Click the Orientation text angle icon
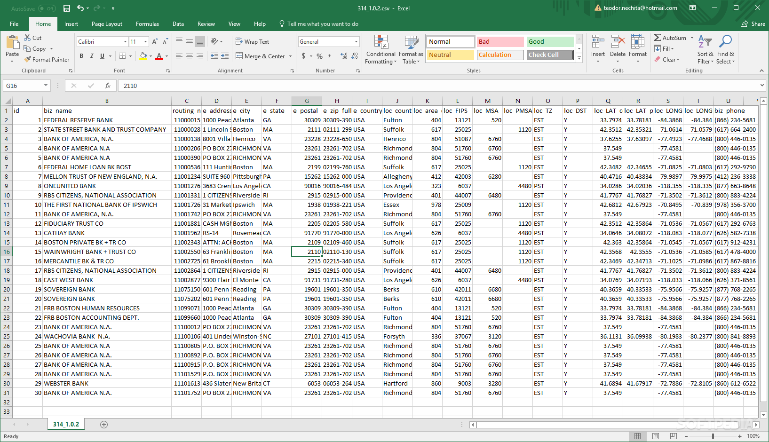 (x=215, y=41)
